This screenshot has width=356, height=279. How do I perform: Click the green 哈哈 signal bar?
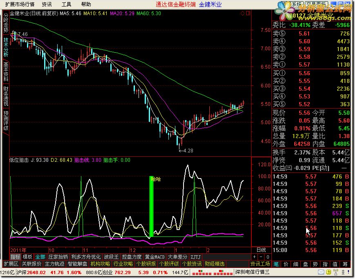click(x=152, y=206)
